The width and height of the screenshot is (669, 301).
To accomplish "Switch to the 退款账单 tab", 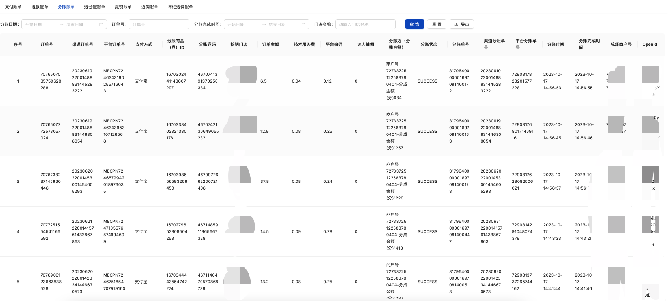I will (40, 7).
